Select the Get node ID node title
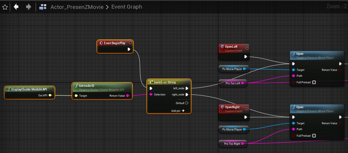The image size is (348, 153). 87,86
